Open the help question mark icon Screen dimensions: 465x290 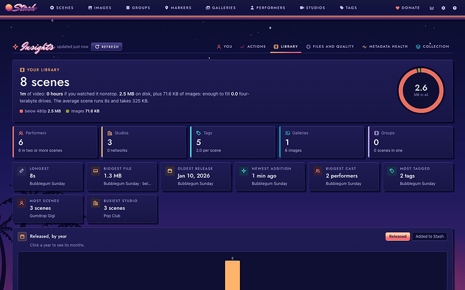[x=455, y=8]
